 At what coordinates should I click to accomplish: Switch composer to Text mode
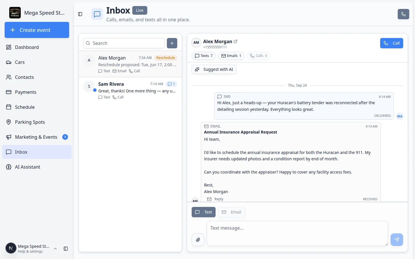pyautogui.click(x=204, y=212)
